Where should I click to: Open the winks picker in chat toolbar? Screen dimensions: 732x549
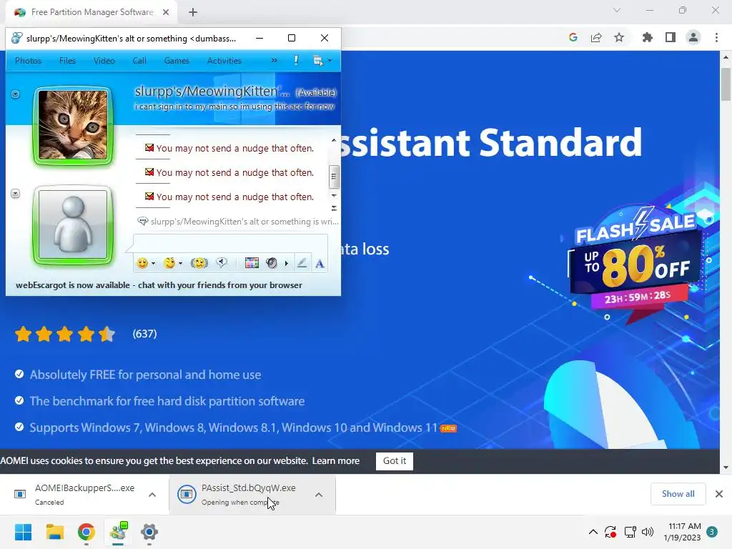(x=169, y=263)
